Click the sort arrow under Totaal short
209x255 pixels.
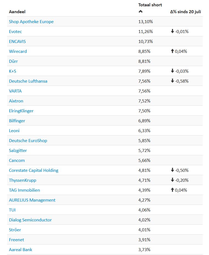pyautogui.click(x=140, y=12)
